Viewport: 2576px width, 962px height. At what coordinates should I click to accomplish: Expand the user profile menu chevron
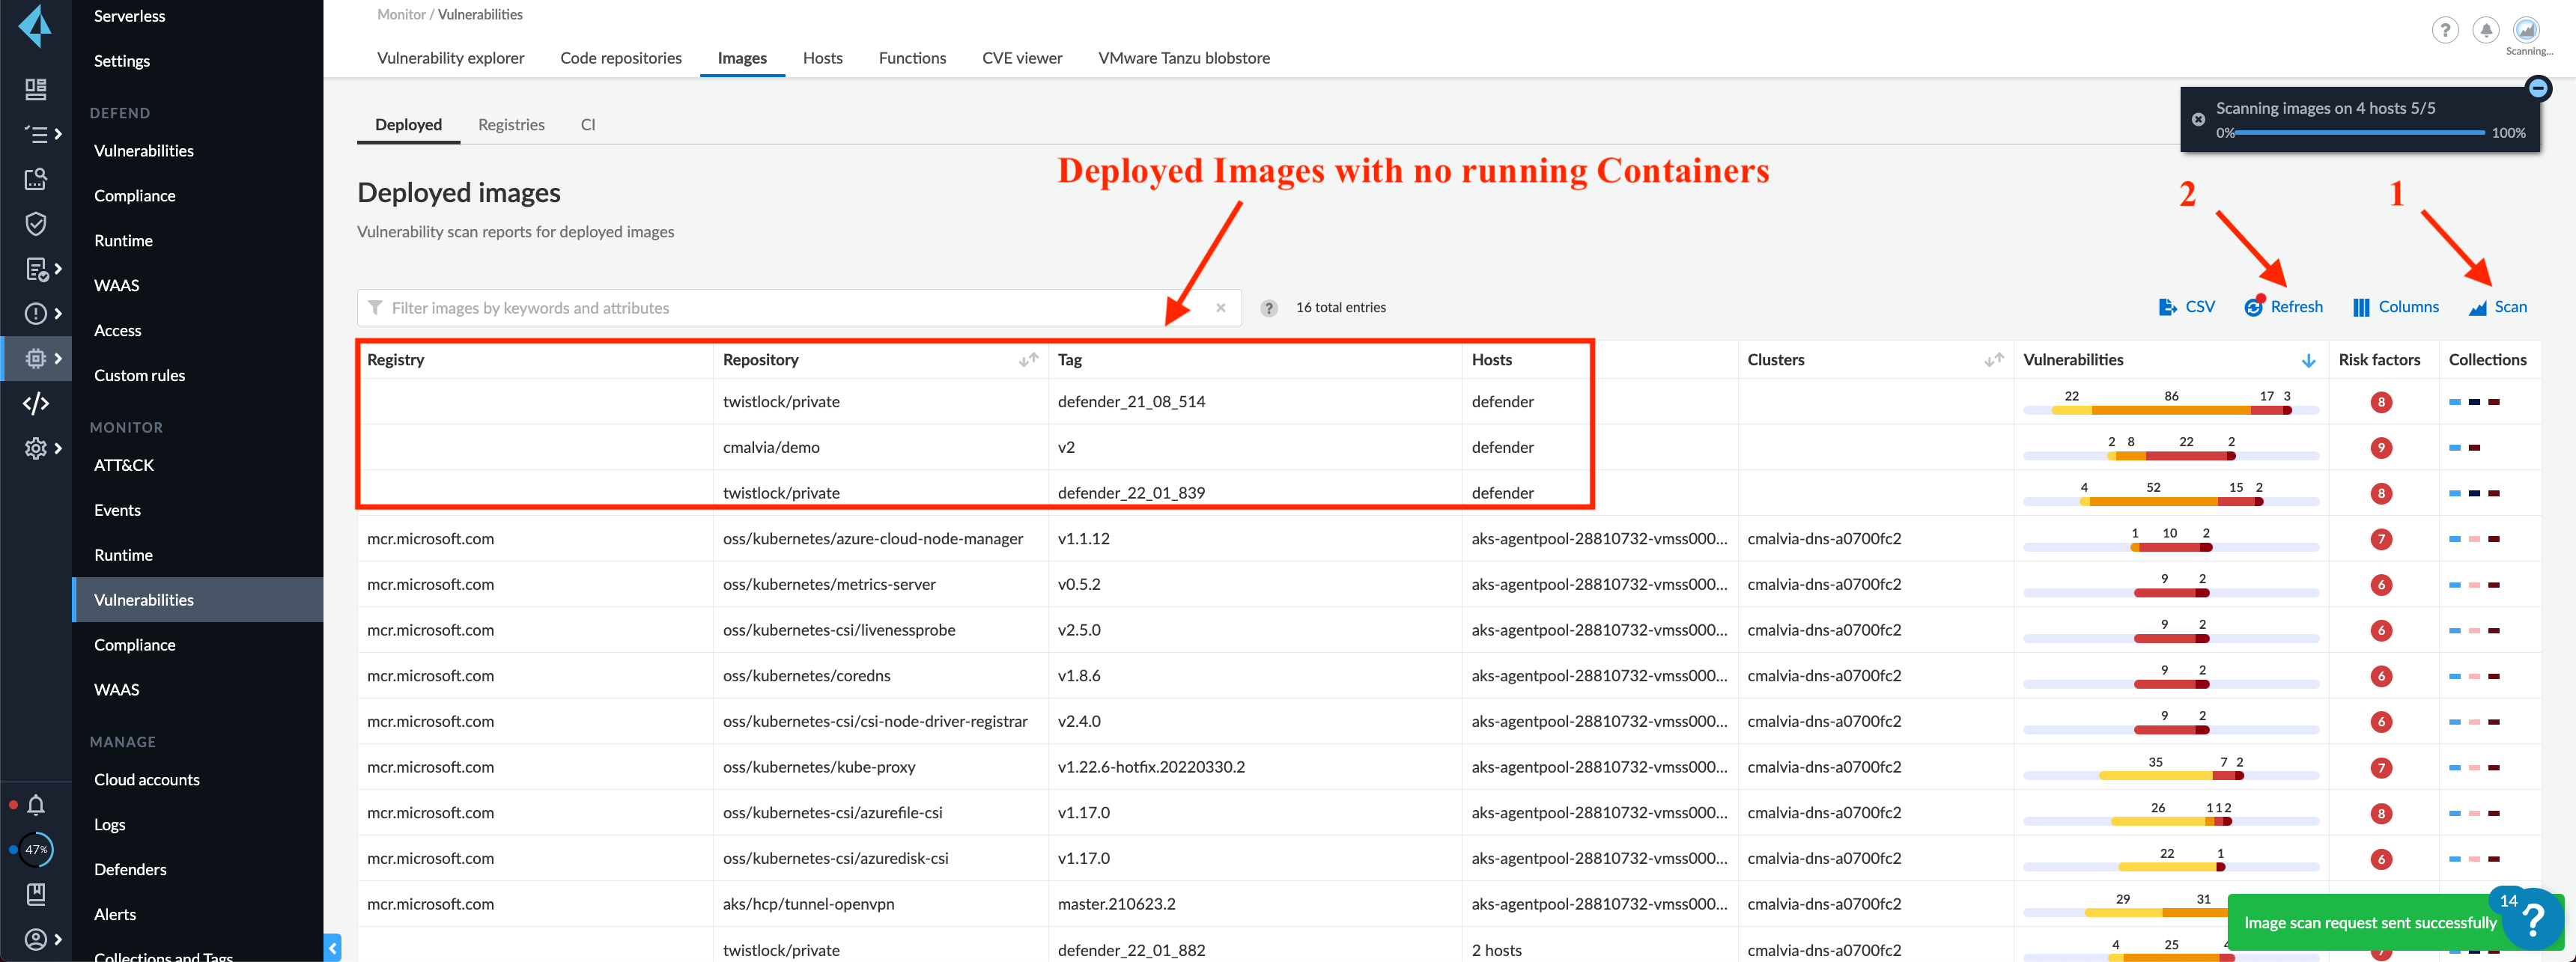[x=58, y=939]
